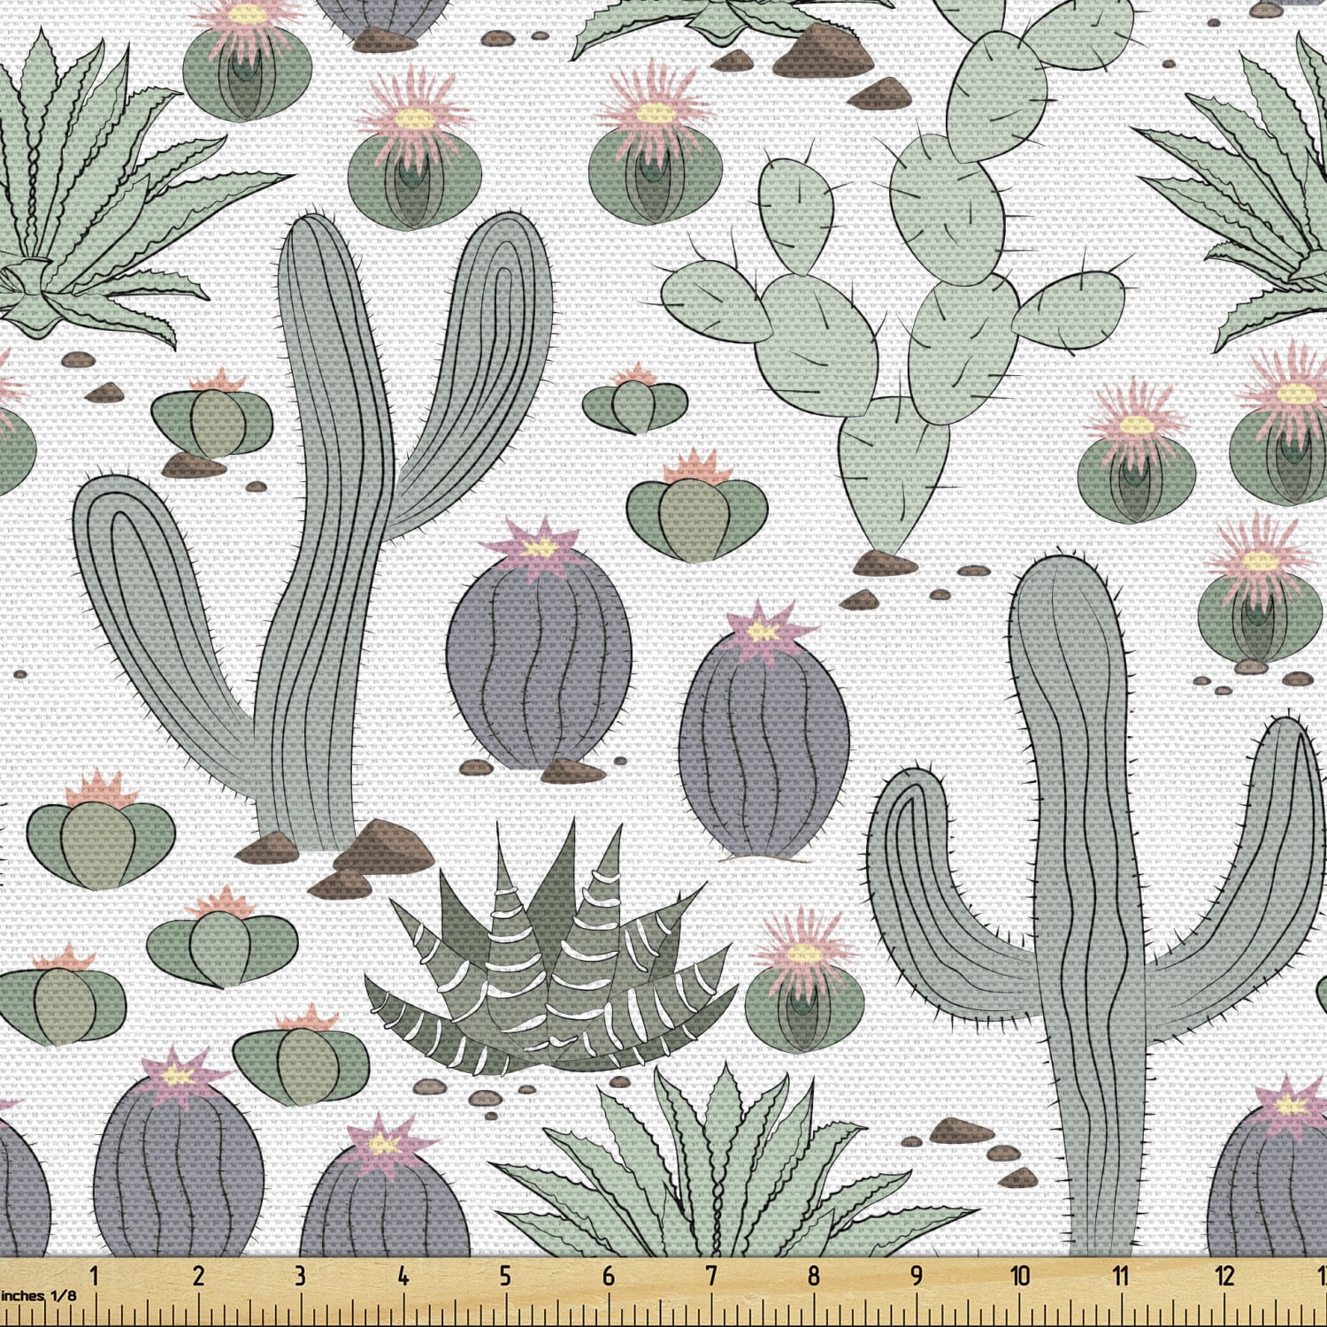Click the "inches 1/8" ruler label

[38, 1295]
